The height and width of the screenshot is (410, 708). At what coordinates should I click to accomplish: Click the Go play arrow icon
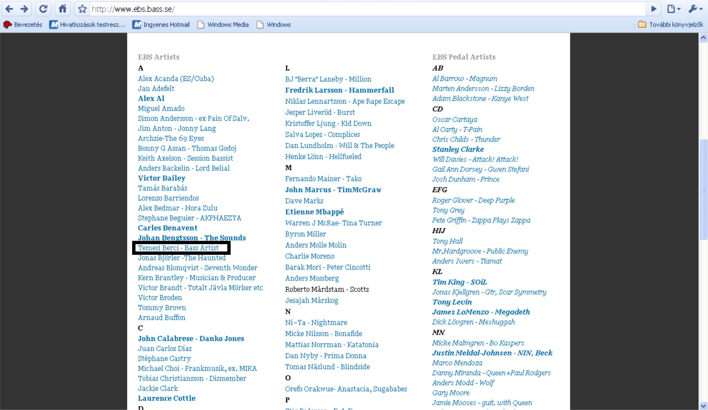click(x=653, y=9)
